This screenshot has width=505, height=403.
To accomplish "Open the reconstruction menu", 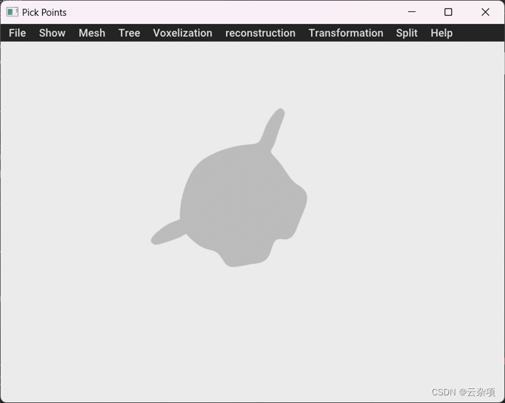I will point(260,33).
